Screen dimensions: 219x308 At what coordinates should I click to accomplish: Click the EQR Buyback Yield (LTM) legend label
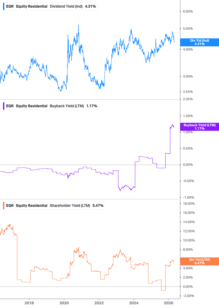pyautogui.click(x=52, y=106)
